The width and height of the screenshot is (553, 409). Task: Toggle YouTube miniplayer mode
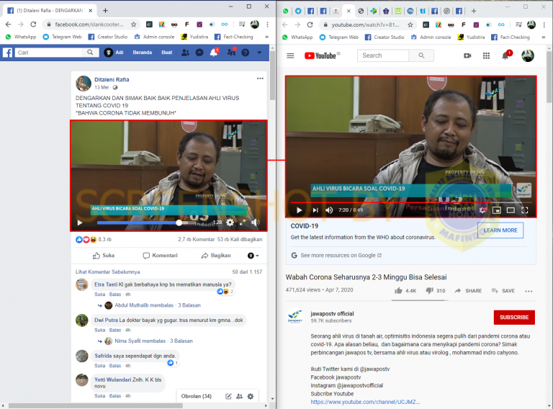coord(497,210)
